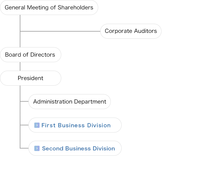This screenshot has height=173, width=204.
Task: Open the Second Business Division link
Action: (79, 149)
